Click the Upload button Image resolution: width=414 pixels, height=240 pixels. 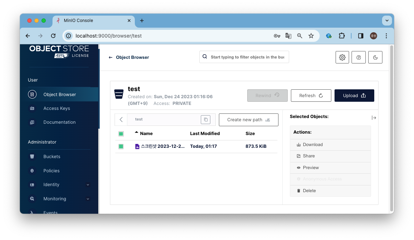(x=354, y=95)
